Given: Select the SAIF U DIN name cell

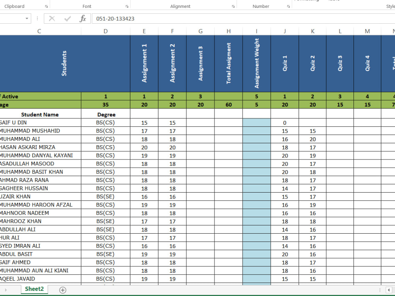Looking at the screenshot, I should click(40, 123).
